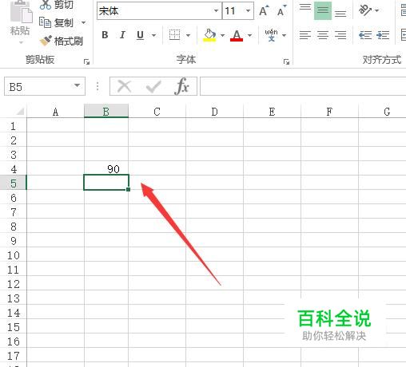Open Clipboard (剪贴板) dialog launcher
Image resolution: width=406 pixels, height=367 pixels.
point(86,62)
